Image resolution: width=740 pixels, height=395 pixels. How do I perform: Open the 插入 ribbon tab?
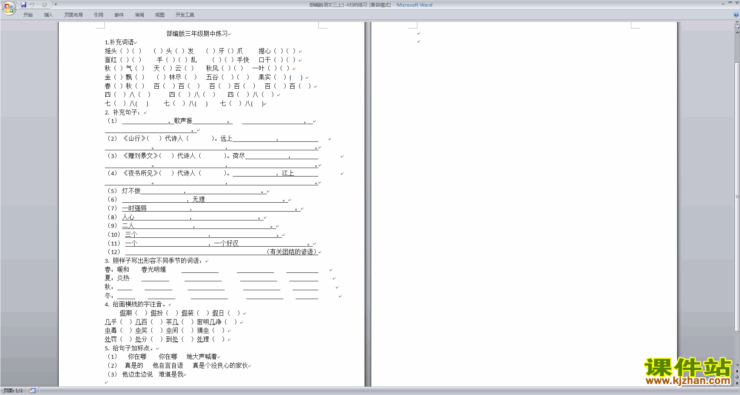click(48, 15)
